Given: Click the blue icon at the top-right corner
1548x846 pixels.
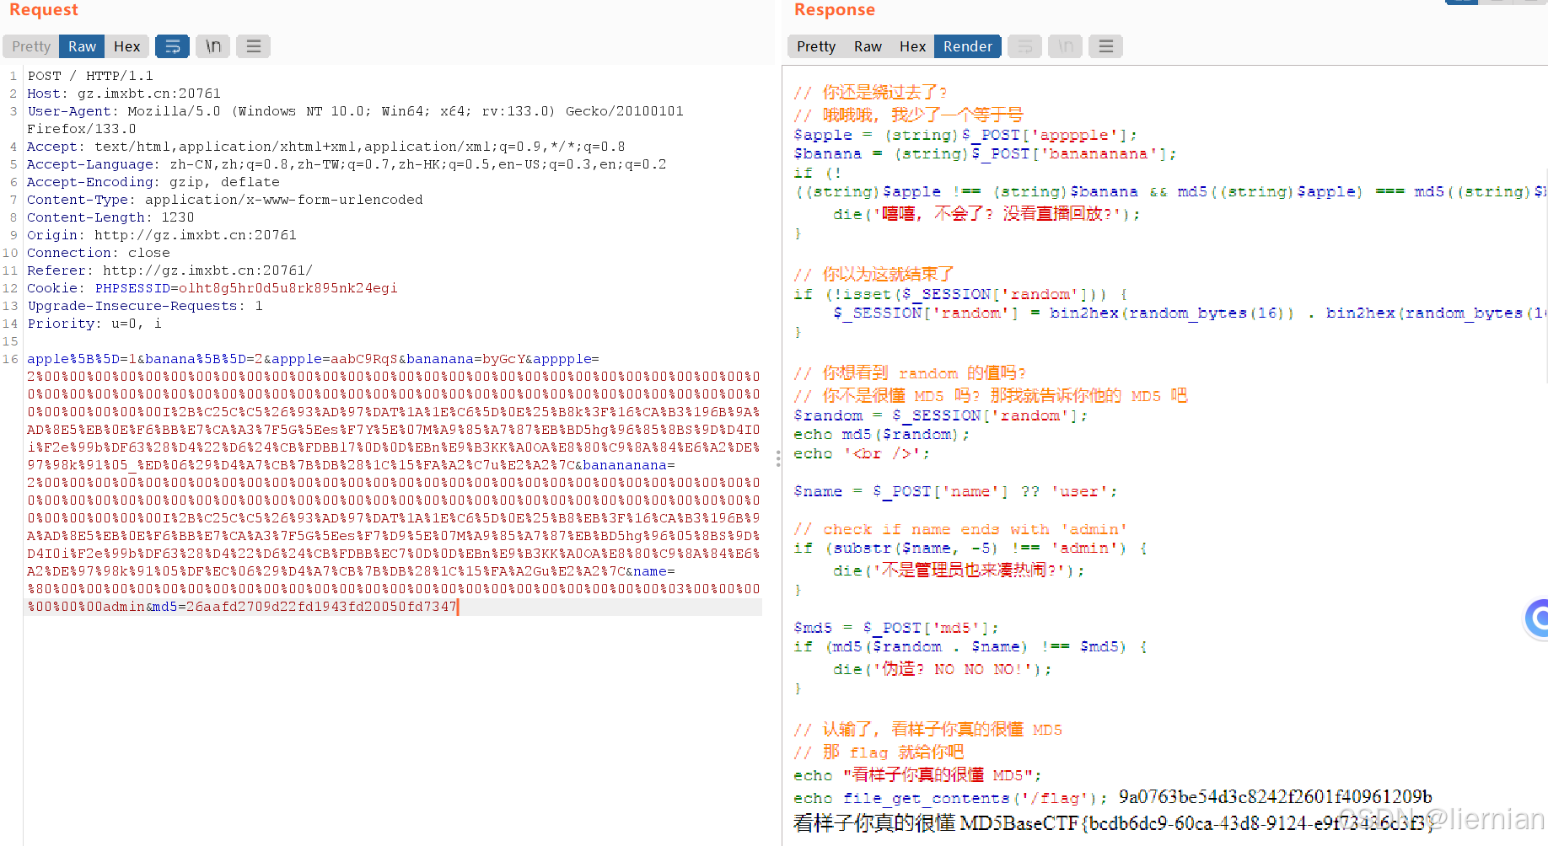Looking at the screenshot, I should coord(1461,3).
